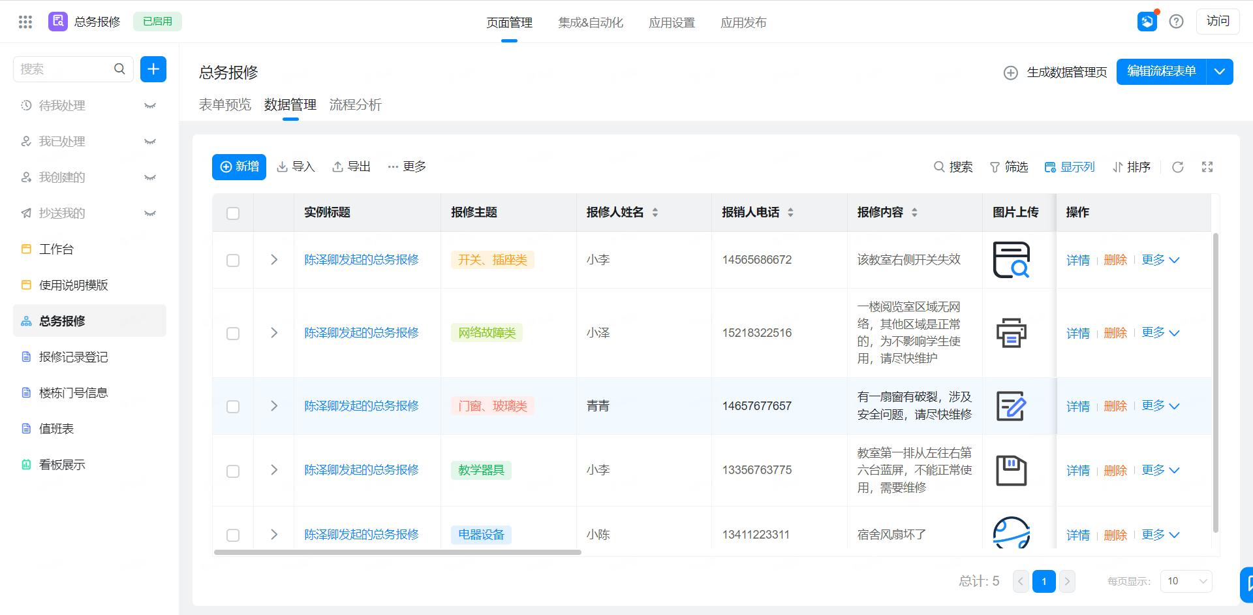Check the row for 教学器具
The height and width of the screenshot is (615, 1253).
(233, 471)
